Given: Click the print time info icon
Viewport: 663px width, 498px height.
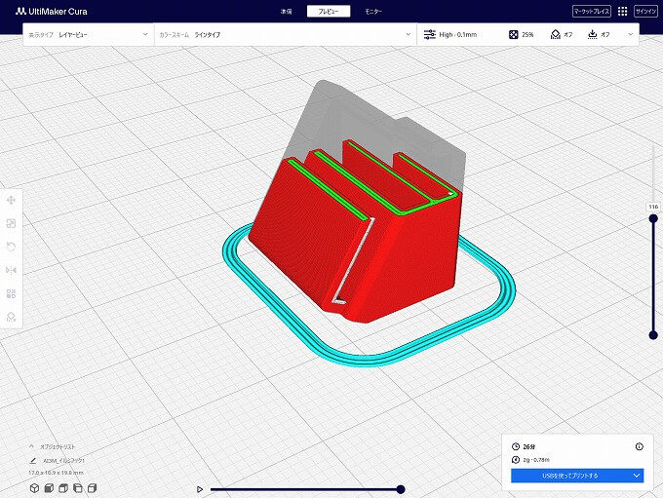Looking at the screenshot, I should pyautogui.click(x=639, y=446).
